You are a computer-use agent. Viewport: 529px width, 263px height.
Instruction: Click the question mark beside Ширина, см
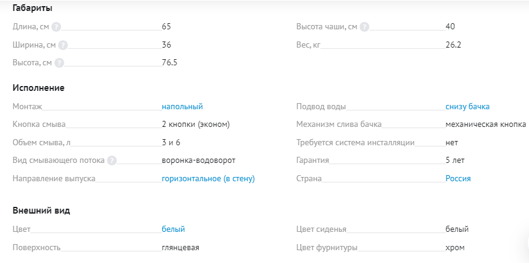pyautogui.click(x=63, y=45)
